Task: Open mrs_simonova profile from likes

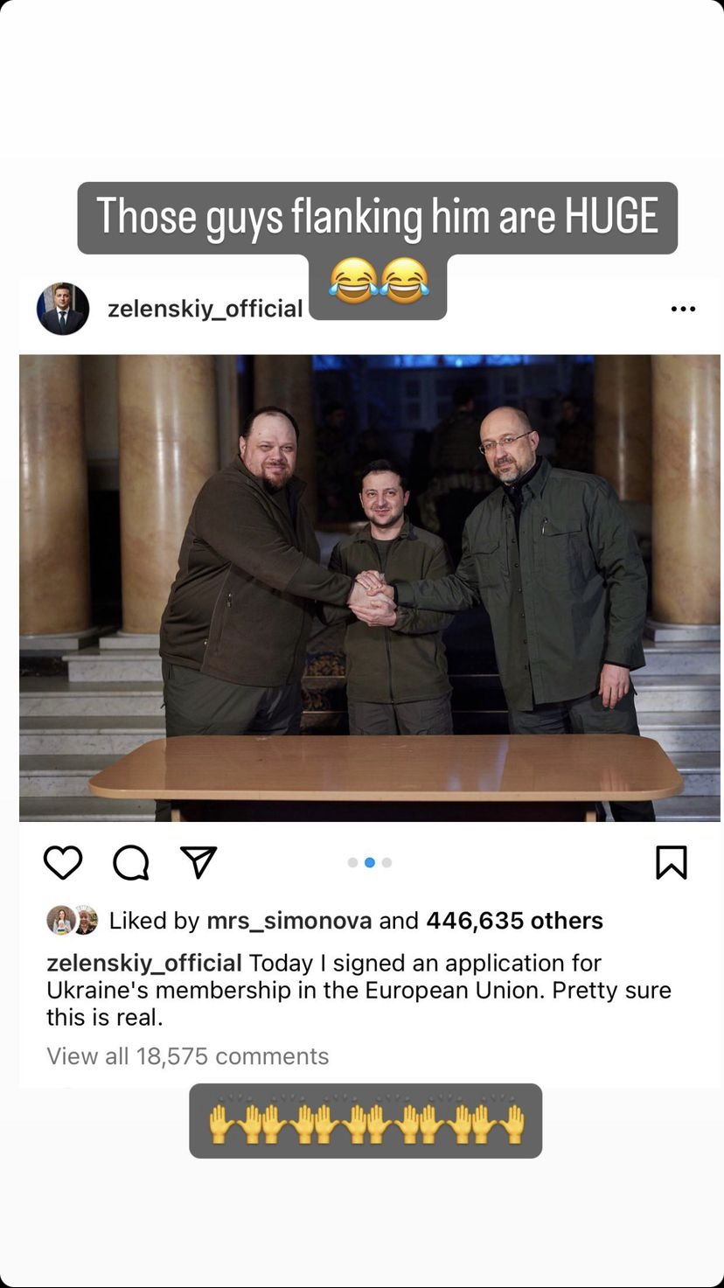Action: 289,921
